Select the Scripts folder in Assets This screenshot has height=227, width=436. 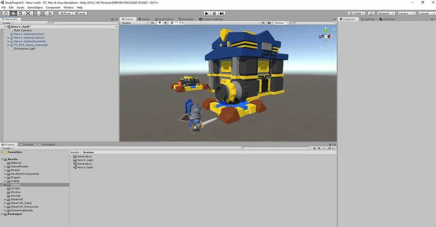(15, 189)
